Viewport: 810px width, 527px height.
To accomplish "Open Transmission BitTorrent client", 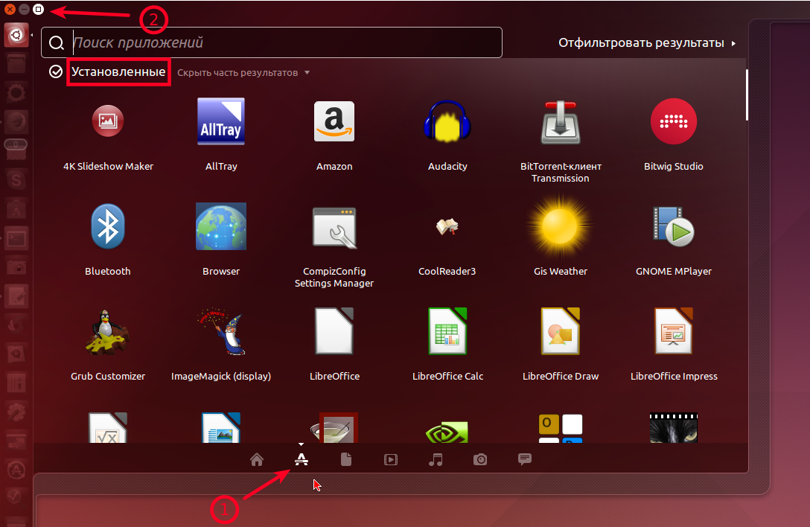I will [561, 123].
